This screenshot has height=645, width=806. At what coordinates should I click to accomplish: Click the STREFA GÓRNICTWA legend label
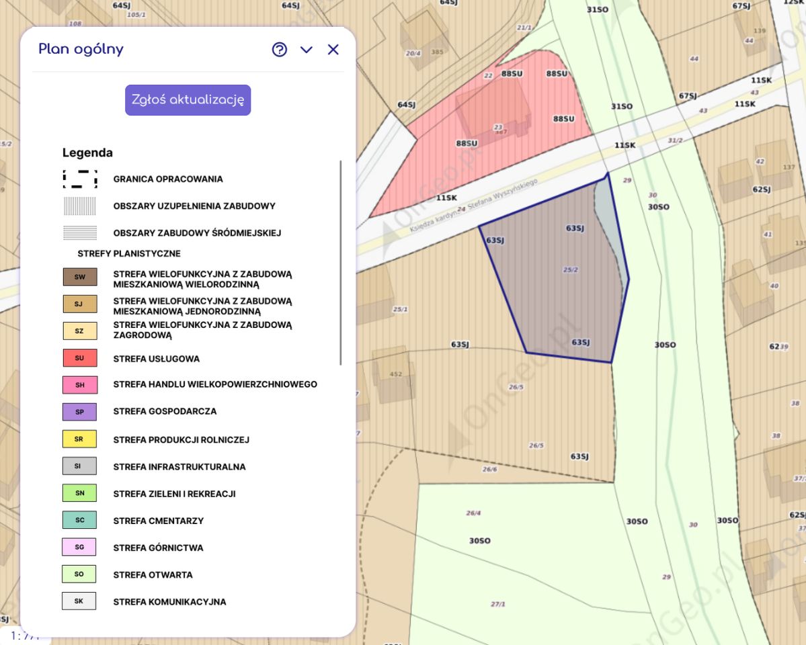158,548
